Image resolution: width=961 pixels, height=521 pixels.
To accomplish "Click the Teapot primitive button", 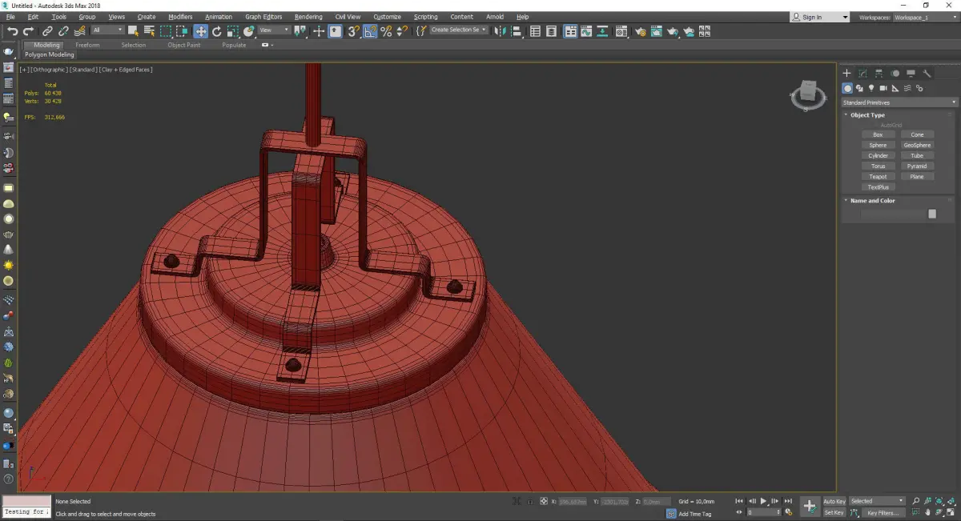I will click(x=878, y=177).
